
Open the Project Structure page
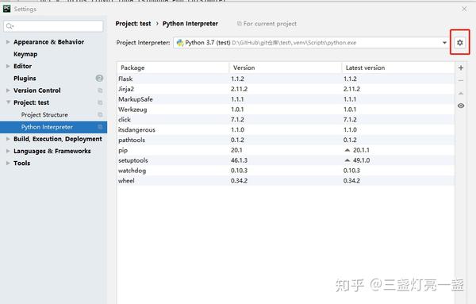44,115
